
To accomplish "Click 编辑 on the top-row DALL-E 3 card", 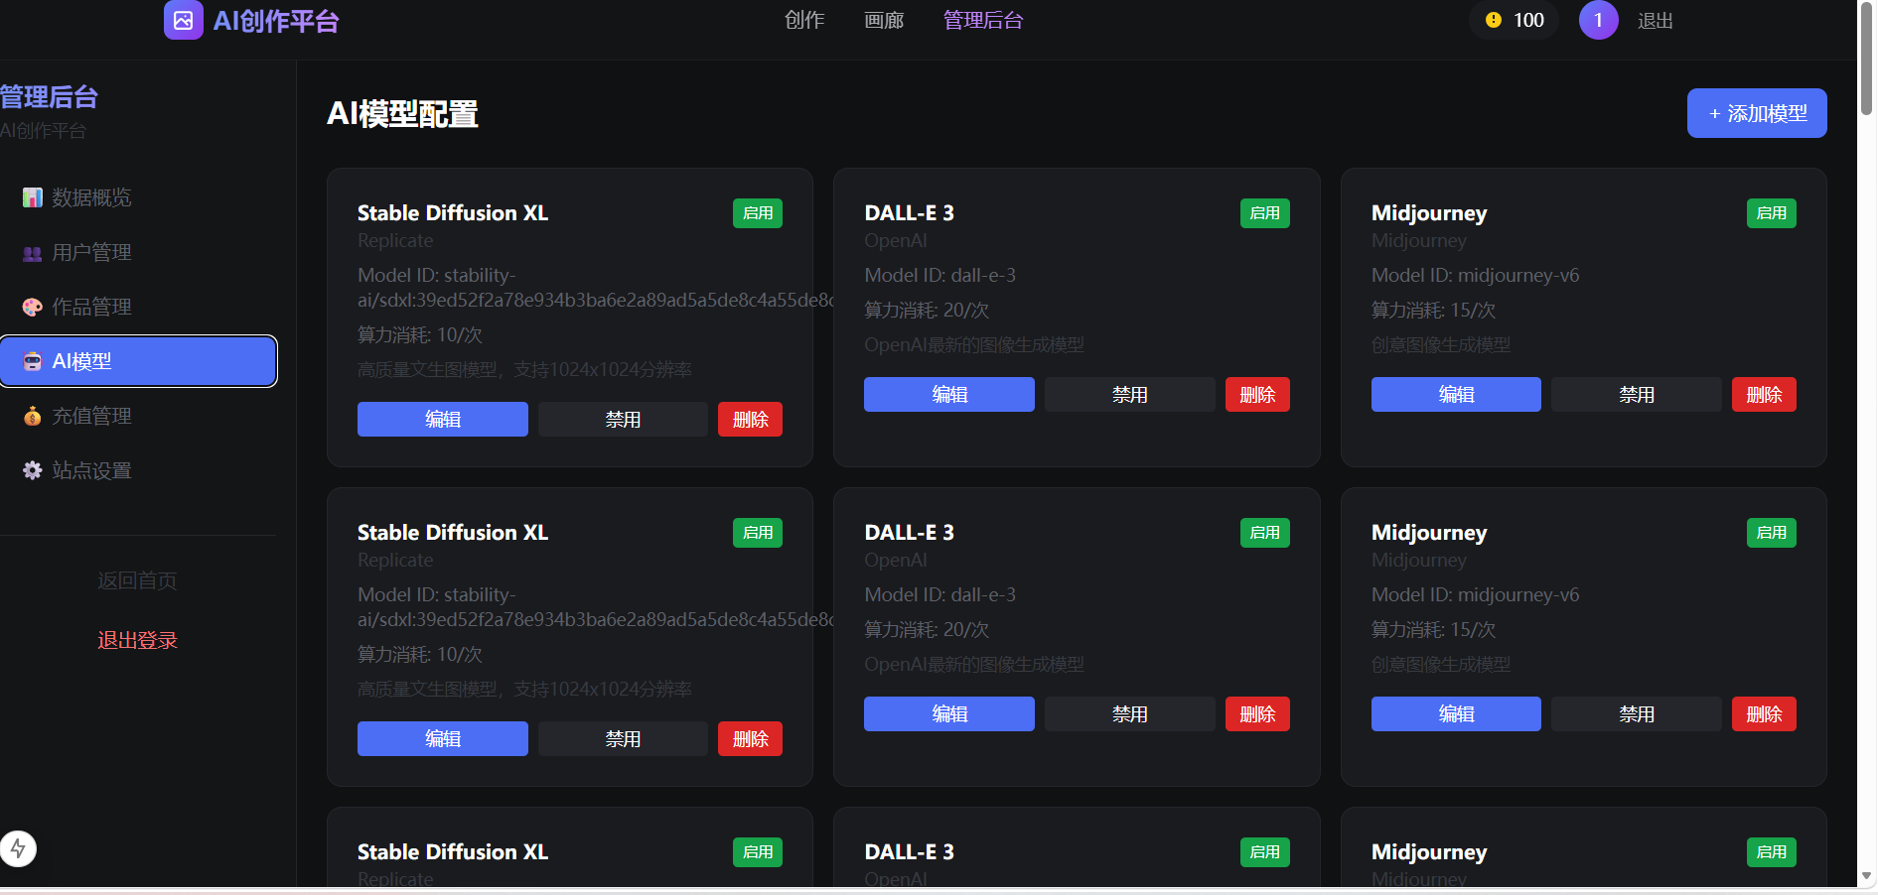I will 949,394.
